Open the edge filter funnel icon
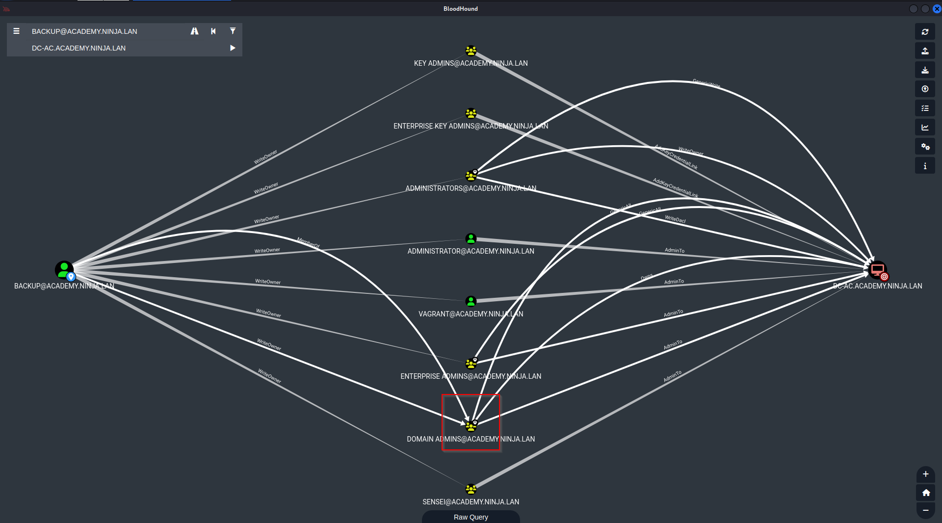This screenshot has width=942, height=523. click(x=233, y=31)
